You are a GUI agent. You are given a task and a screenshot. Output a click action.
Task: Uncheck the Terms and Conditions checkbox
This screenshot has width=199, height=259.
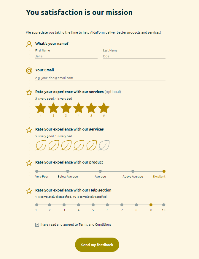(37, 225)
